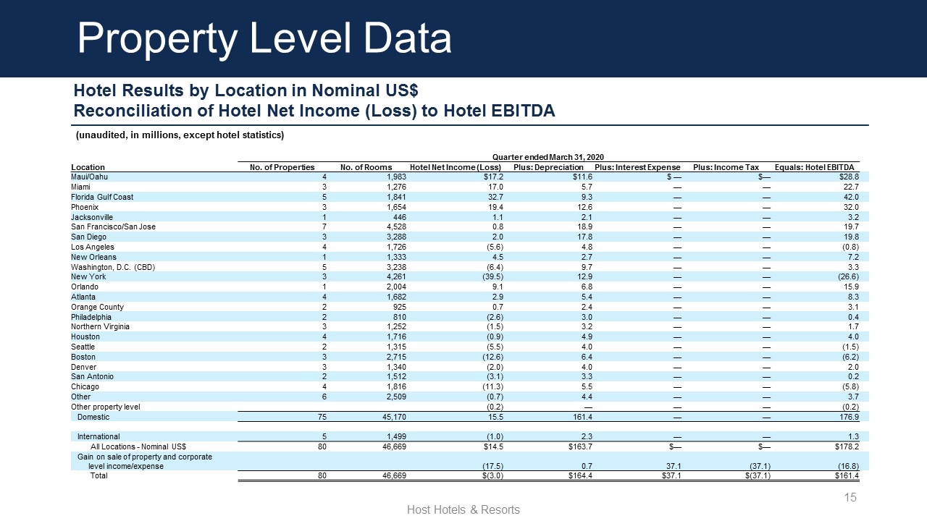Select the 'Hotel Results by Location in Nominal US$' heading

[x=246, y=91]
